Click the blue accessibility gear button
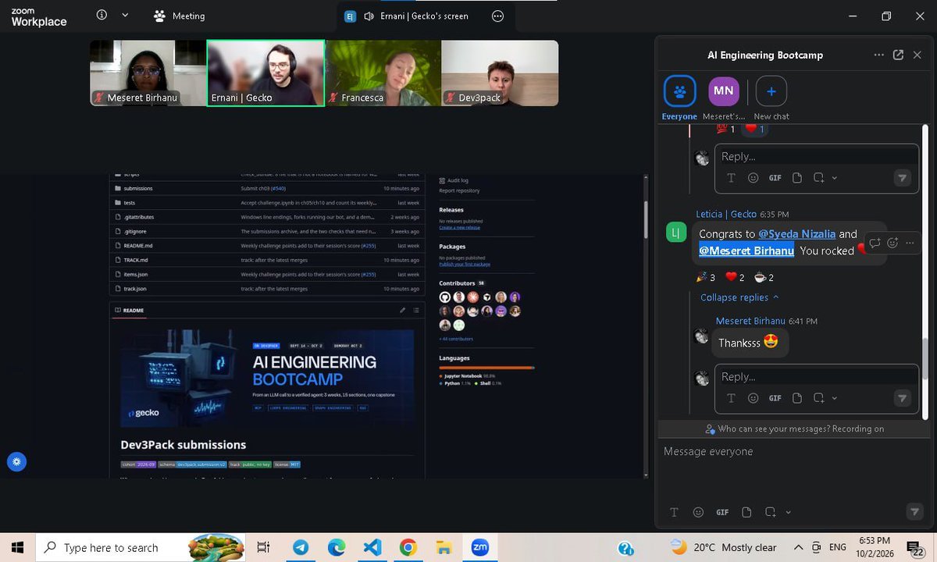This screenshot has width=937, height=562. tap(16, 461)
